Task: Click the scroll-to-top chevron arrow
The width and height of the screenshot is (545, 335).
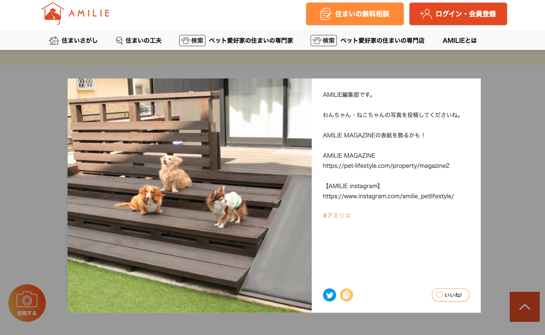Action: (525, 307)
